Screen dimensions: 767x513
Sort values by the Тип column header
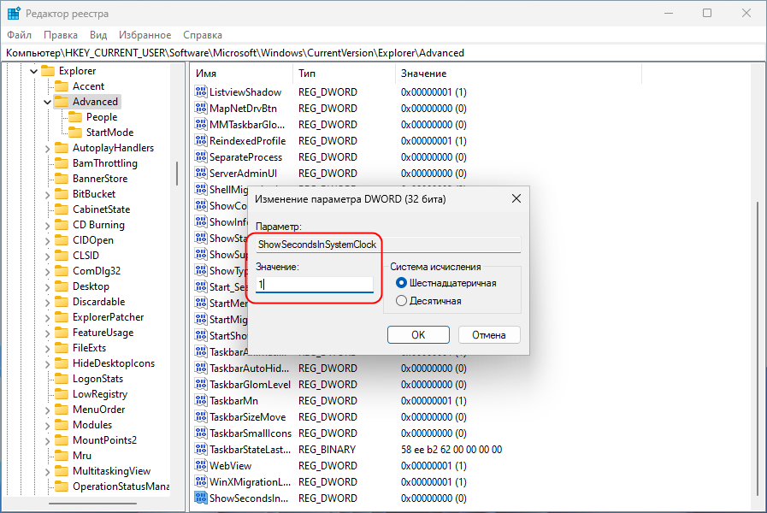[344, 74]
